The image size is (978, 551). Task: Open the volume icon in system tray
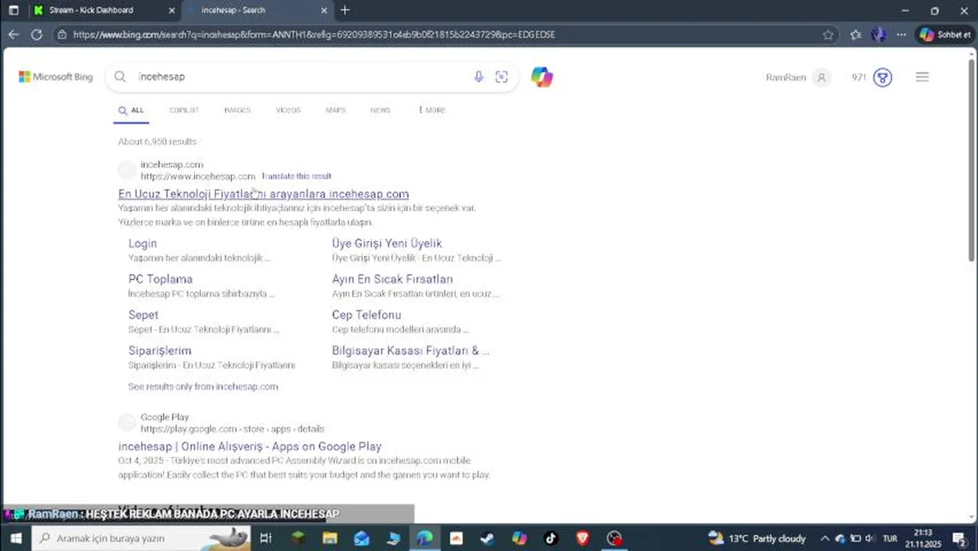(870, 538)
